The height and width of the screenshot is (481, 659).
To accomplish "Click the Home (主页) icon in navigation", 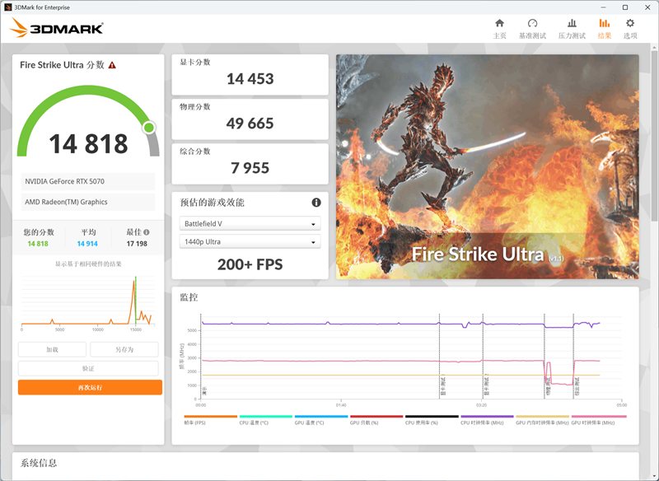I will (x=499, y=26).
